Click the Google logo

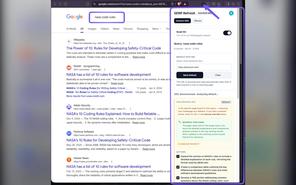point(75,17)
